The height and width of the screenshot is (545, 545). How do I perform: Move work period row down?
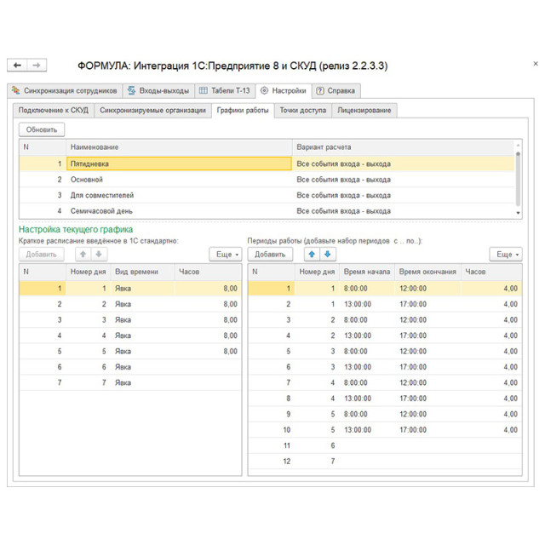328,254
